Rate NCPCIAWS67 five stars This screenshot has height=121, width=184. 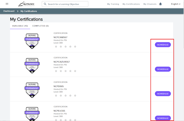(75, 47)
